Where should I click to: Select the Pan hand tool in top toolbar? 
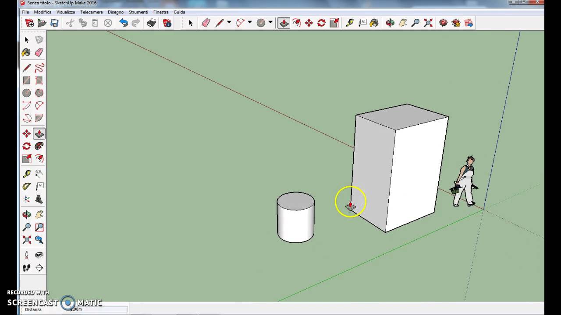coord(403,23)
